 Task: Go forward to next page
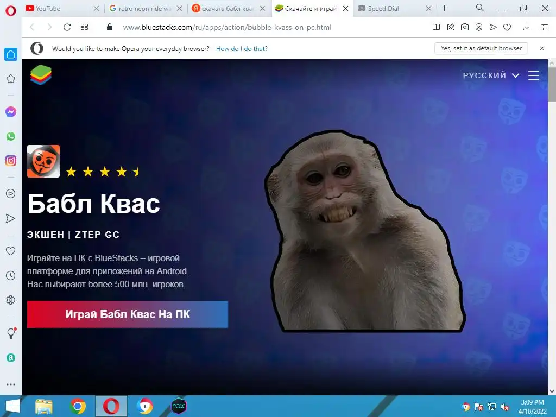[49, 27]
